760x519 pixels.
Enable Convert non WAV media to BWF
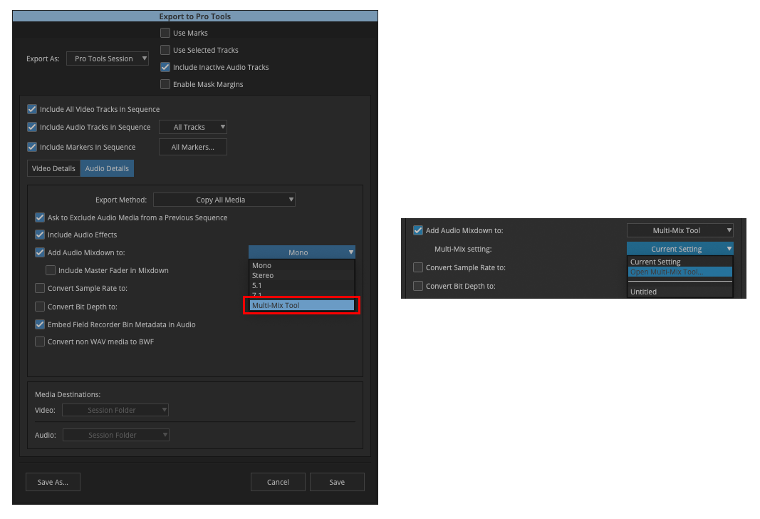tap(40, 341)
